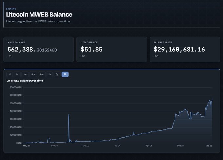Click the tall spike peak on chart
223x160 pixels.
(69, 114)
